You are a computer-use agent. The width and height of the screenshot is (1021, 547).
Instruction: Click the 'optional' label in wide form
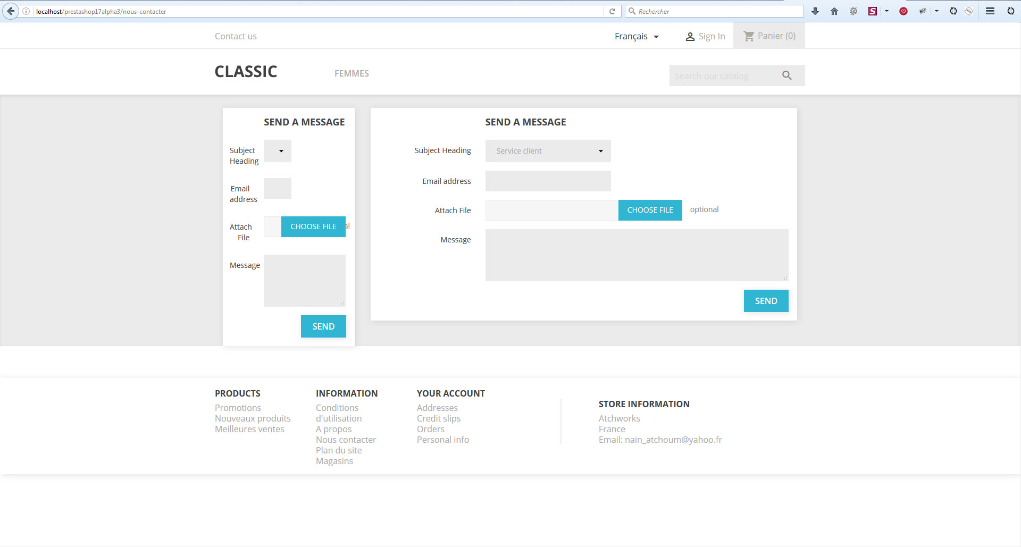(x=704, y=209)
